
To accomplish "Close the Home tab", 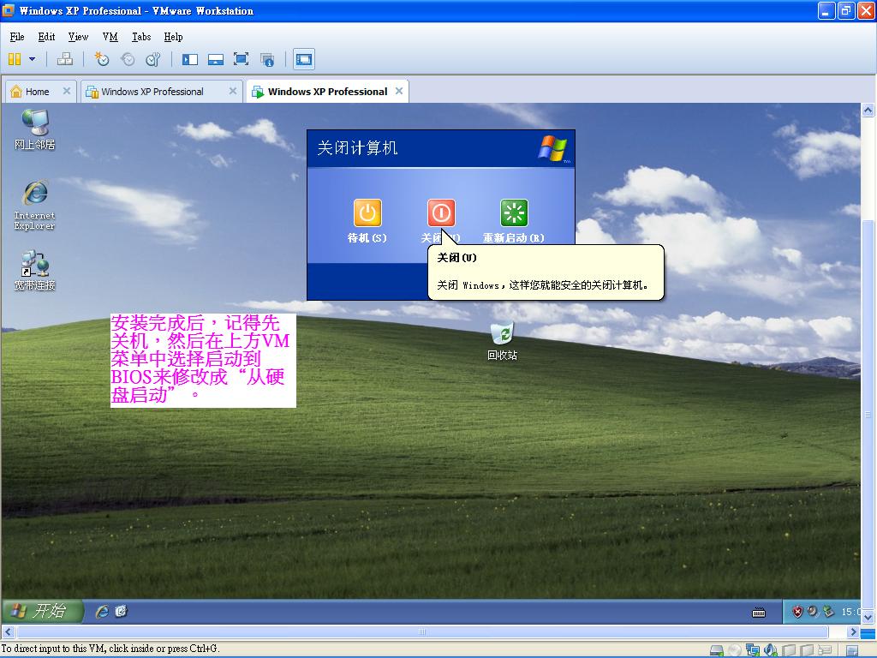I will [67, 91].
